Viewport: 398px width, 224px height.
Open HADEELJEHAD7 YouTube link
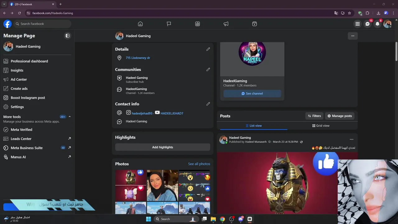[x=172, y=113]
